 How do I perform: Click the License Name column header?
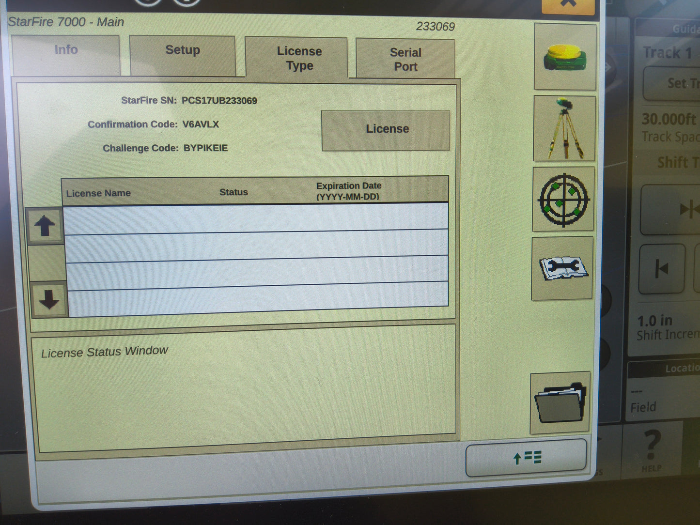coord(98,193)
